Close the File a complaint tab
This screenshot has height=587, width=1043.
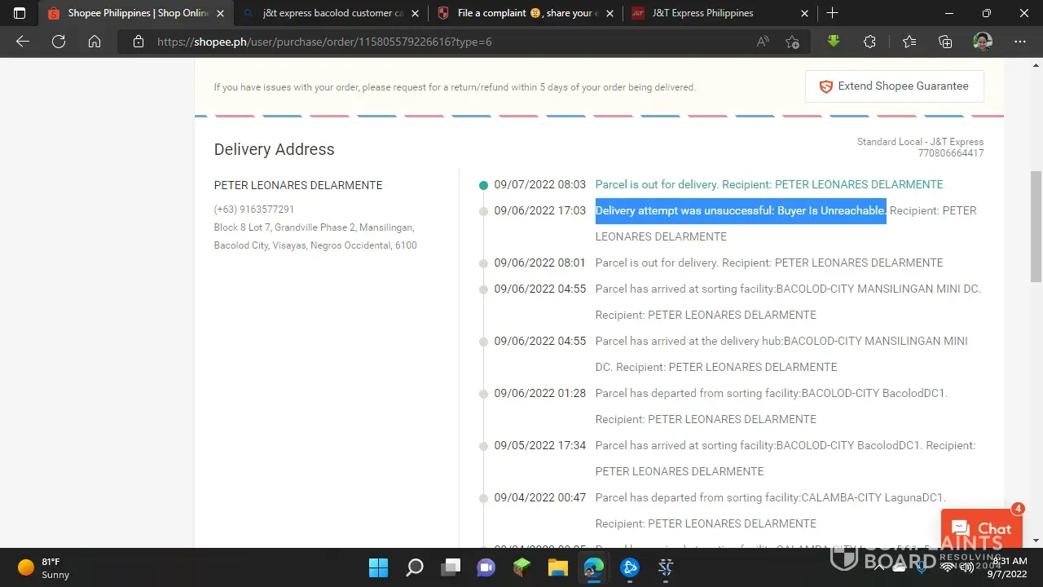pos(610,13)
